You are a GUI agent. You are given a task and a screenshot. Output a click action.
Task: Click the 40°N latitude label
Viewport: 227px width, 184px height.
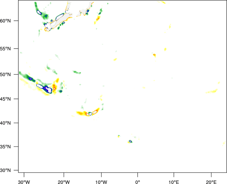pos(5,123)
